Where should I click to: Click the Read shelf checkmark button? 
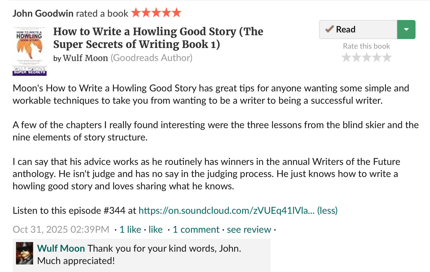(358, 29)
